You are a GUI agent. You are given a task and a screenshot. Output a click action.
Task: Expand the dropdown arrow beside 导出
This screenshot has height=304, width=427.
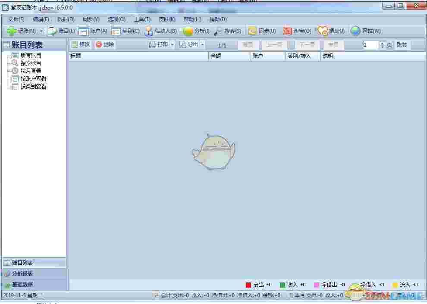pyautogui.click(x=202, y=44)
